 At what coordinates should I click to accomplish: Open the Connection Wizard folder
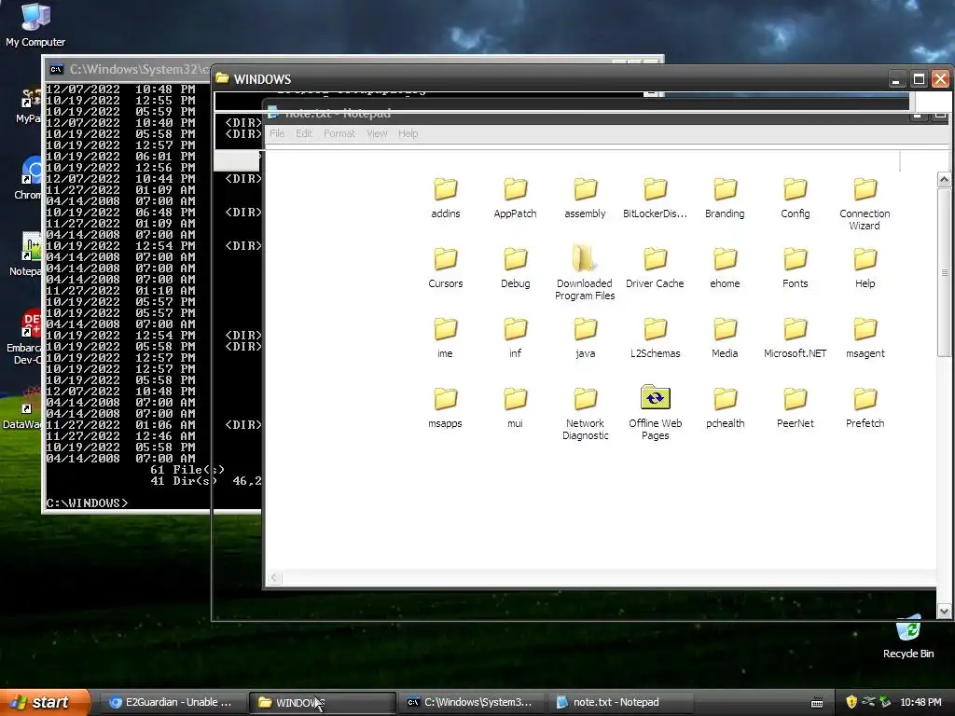[865, 203]
